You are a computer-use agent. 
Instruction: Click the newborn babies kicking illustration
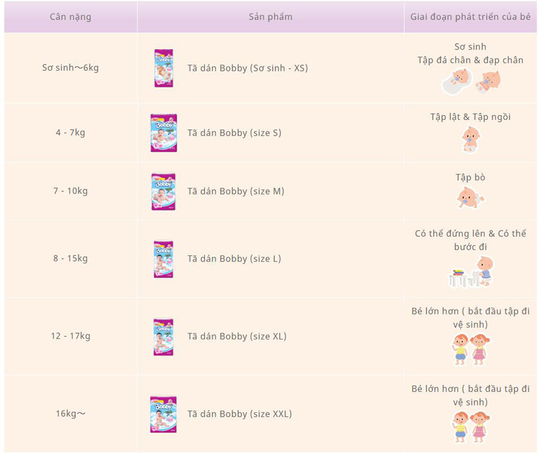click(x=470, y=81)
